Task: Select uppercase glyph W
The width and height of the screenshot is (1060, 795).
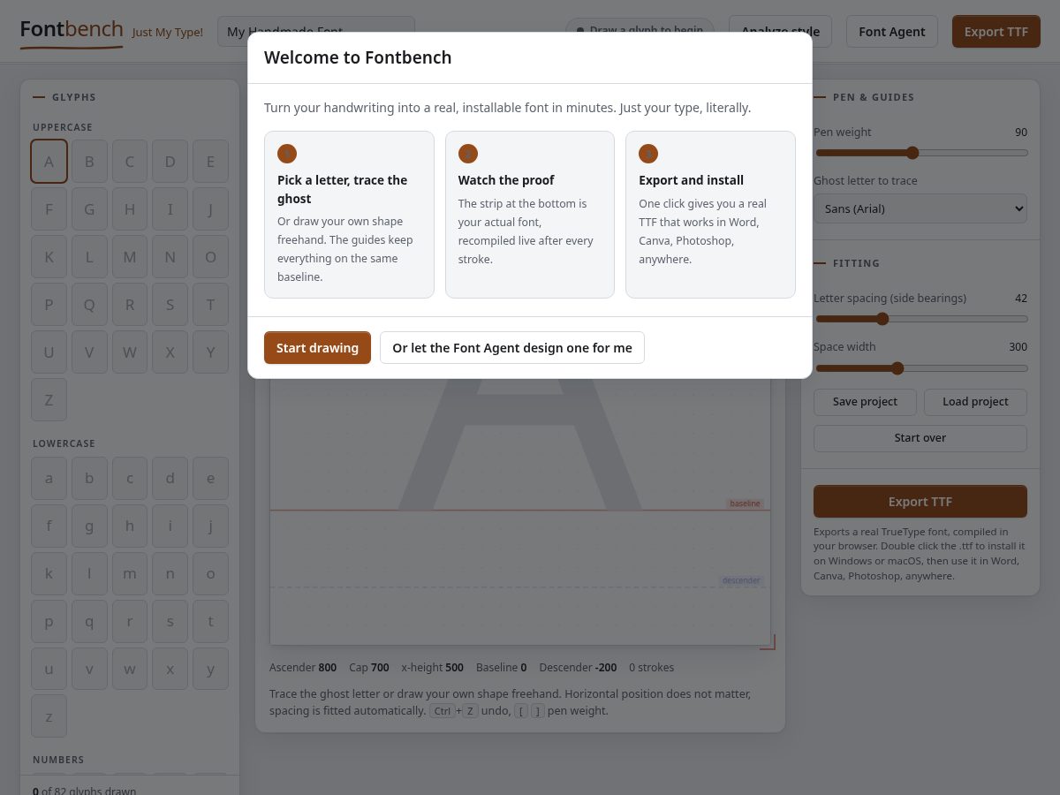Action: click(130, 352)
